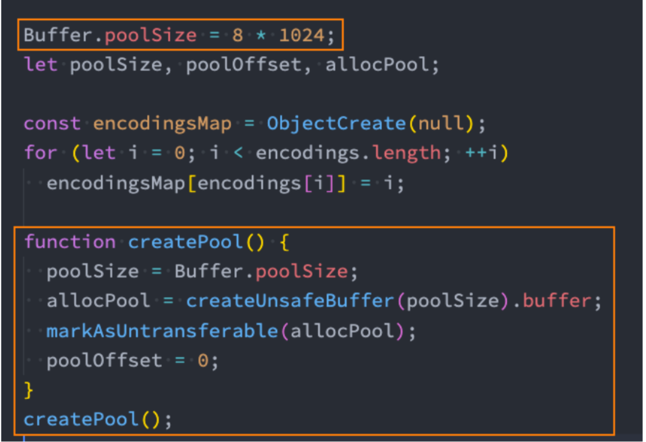The height and width of the screenshot is (442, 646).
Task: Click the markAsUntransferable function call
Action: coord(162,331)
